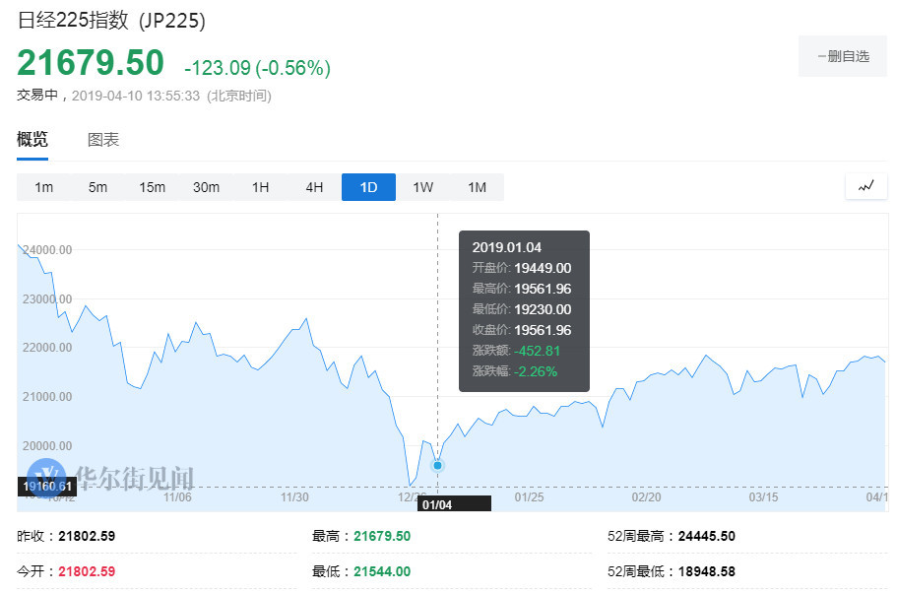Click 52周最高 value 24445.50
The height and width of the screenshot is (593, 897).
[x=707, y=536]
